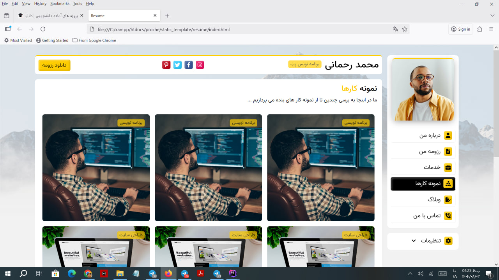Open the Instagram social icon
The height and width of the screenshot is (280, 499).
[x=200, y=65]
